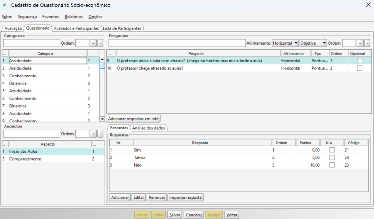
Task: Select the Talvez answer row
Action: (x=239, y=158)
